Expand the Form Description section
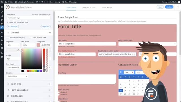The height and width of the screenshot is (102, 181). point(50,90)
